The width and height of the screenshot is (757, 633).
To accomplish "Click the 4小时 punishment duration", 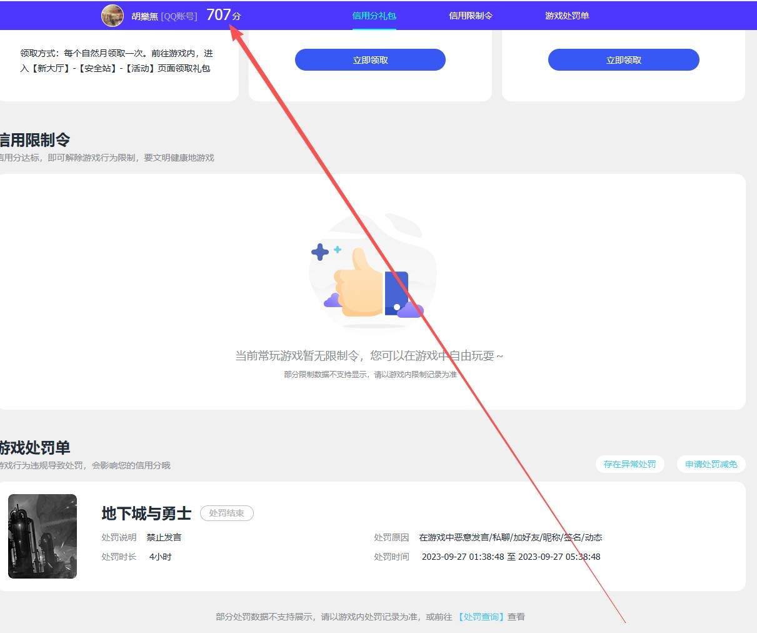I will point(160,557).
